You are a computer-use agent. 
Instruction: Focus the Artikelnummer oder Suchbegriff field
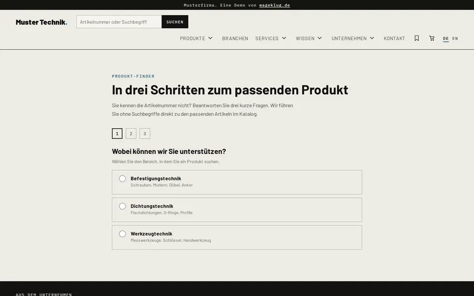(119, 22)
